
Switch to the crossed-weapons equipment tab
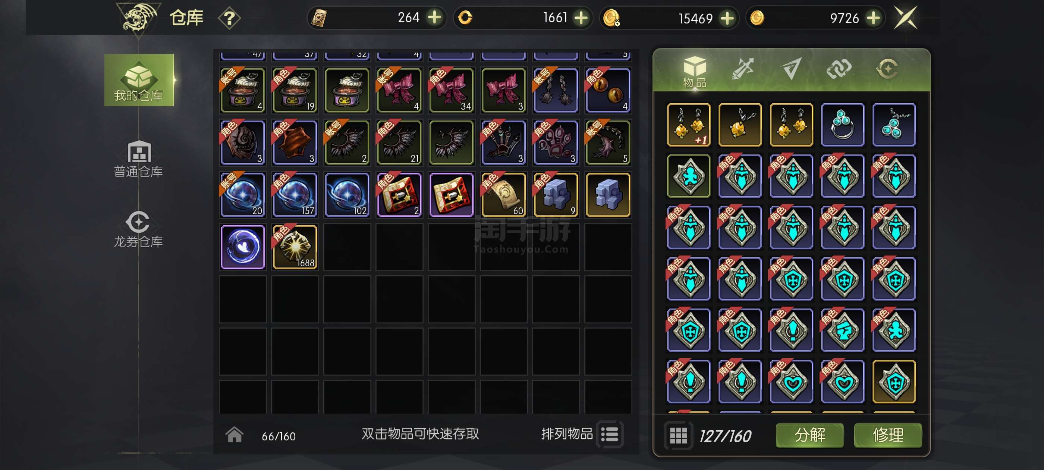742,69
